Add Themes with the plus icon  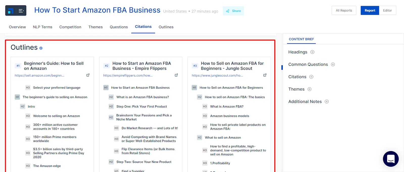310,89
